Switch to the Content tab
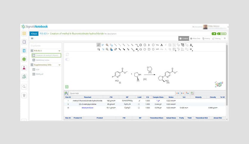The image size is (249, 144). pos(183,39)
